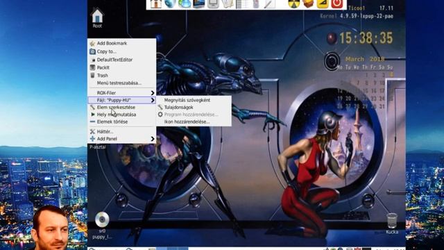Choose Ikon hozzárendelése... in the submenu
This screenshot has height=250, width=444.
pos(194,122)
